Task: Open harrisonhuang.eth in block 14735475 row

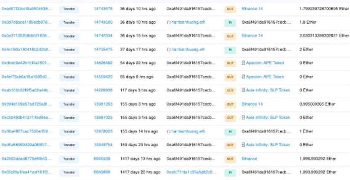Action: [188, 50]
